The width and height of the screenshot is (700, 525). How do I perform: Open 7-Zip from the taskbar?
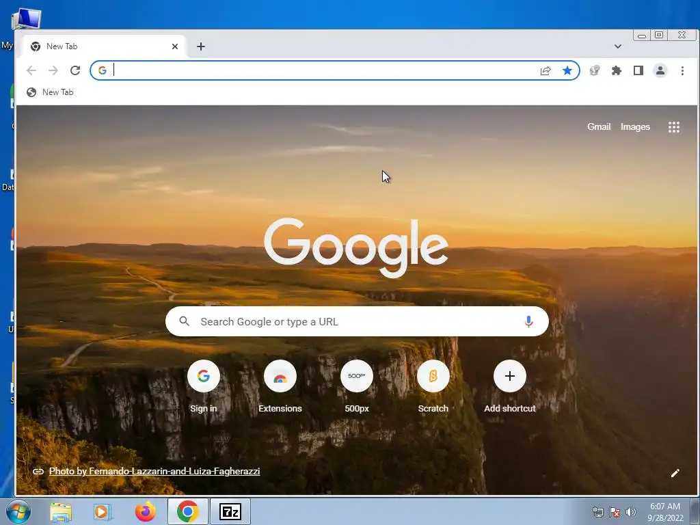[230, 511]
